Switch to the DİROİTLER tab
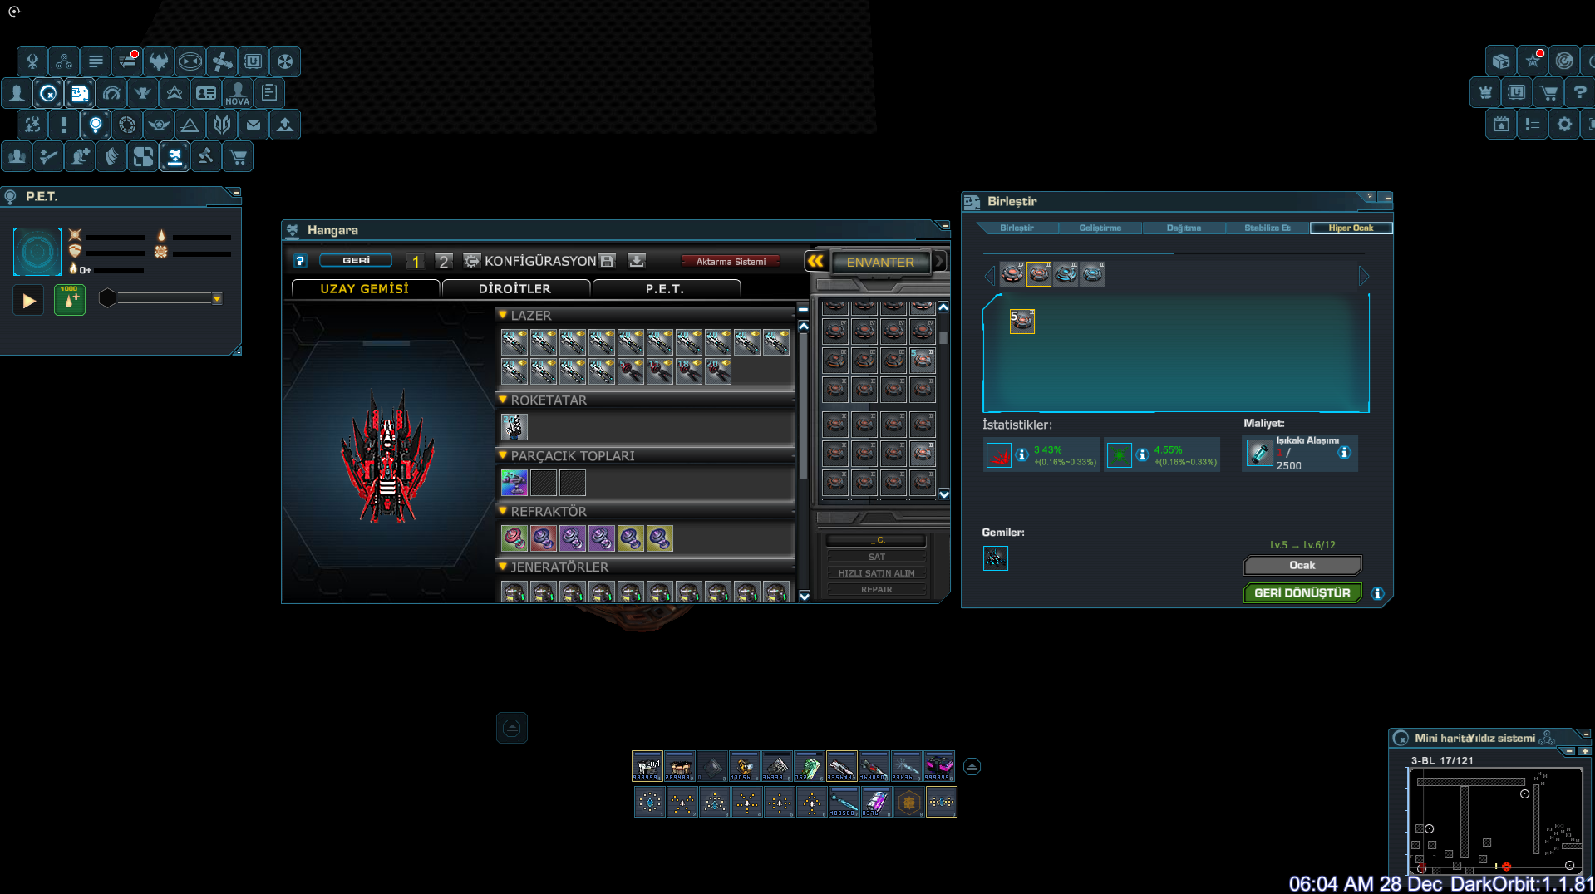The image size is (1595, 894). pos(515,288)
